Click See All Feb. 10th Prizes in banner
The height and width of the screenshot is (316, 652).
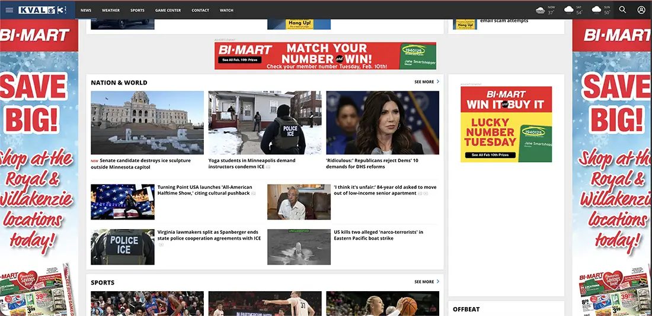[x=239, y=60]
